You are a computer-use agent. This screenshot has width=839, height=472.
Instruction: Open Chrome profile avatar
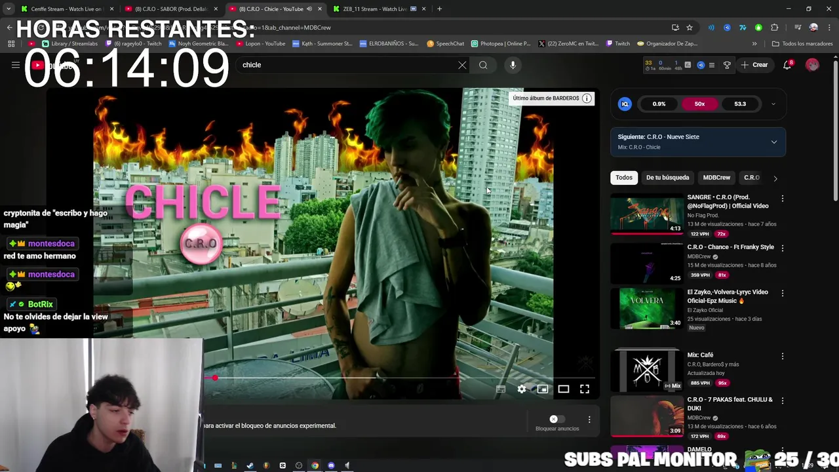tap(813, 28)
